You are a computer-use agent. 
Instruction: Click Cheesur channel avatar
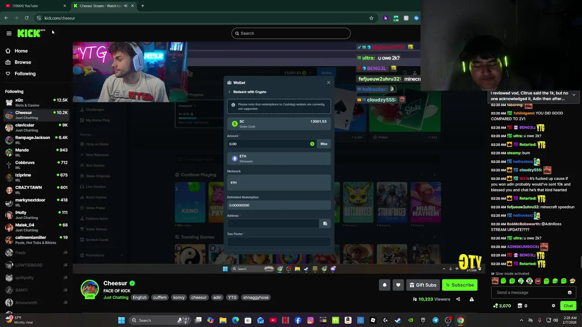coord(90,289)
